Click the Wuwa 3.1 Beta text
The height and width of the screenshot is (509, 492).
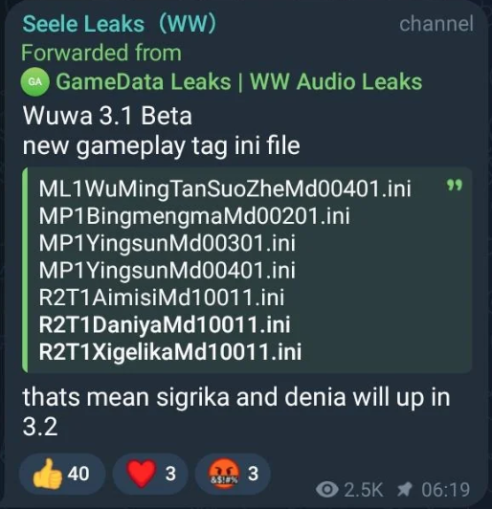[x=107, y=116]
